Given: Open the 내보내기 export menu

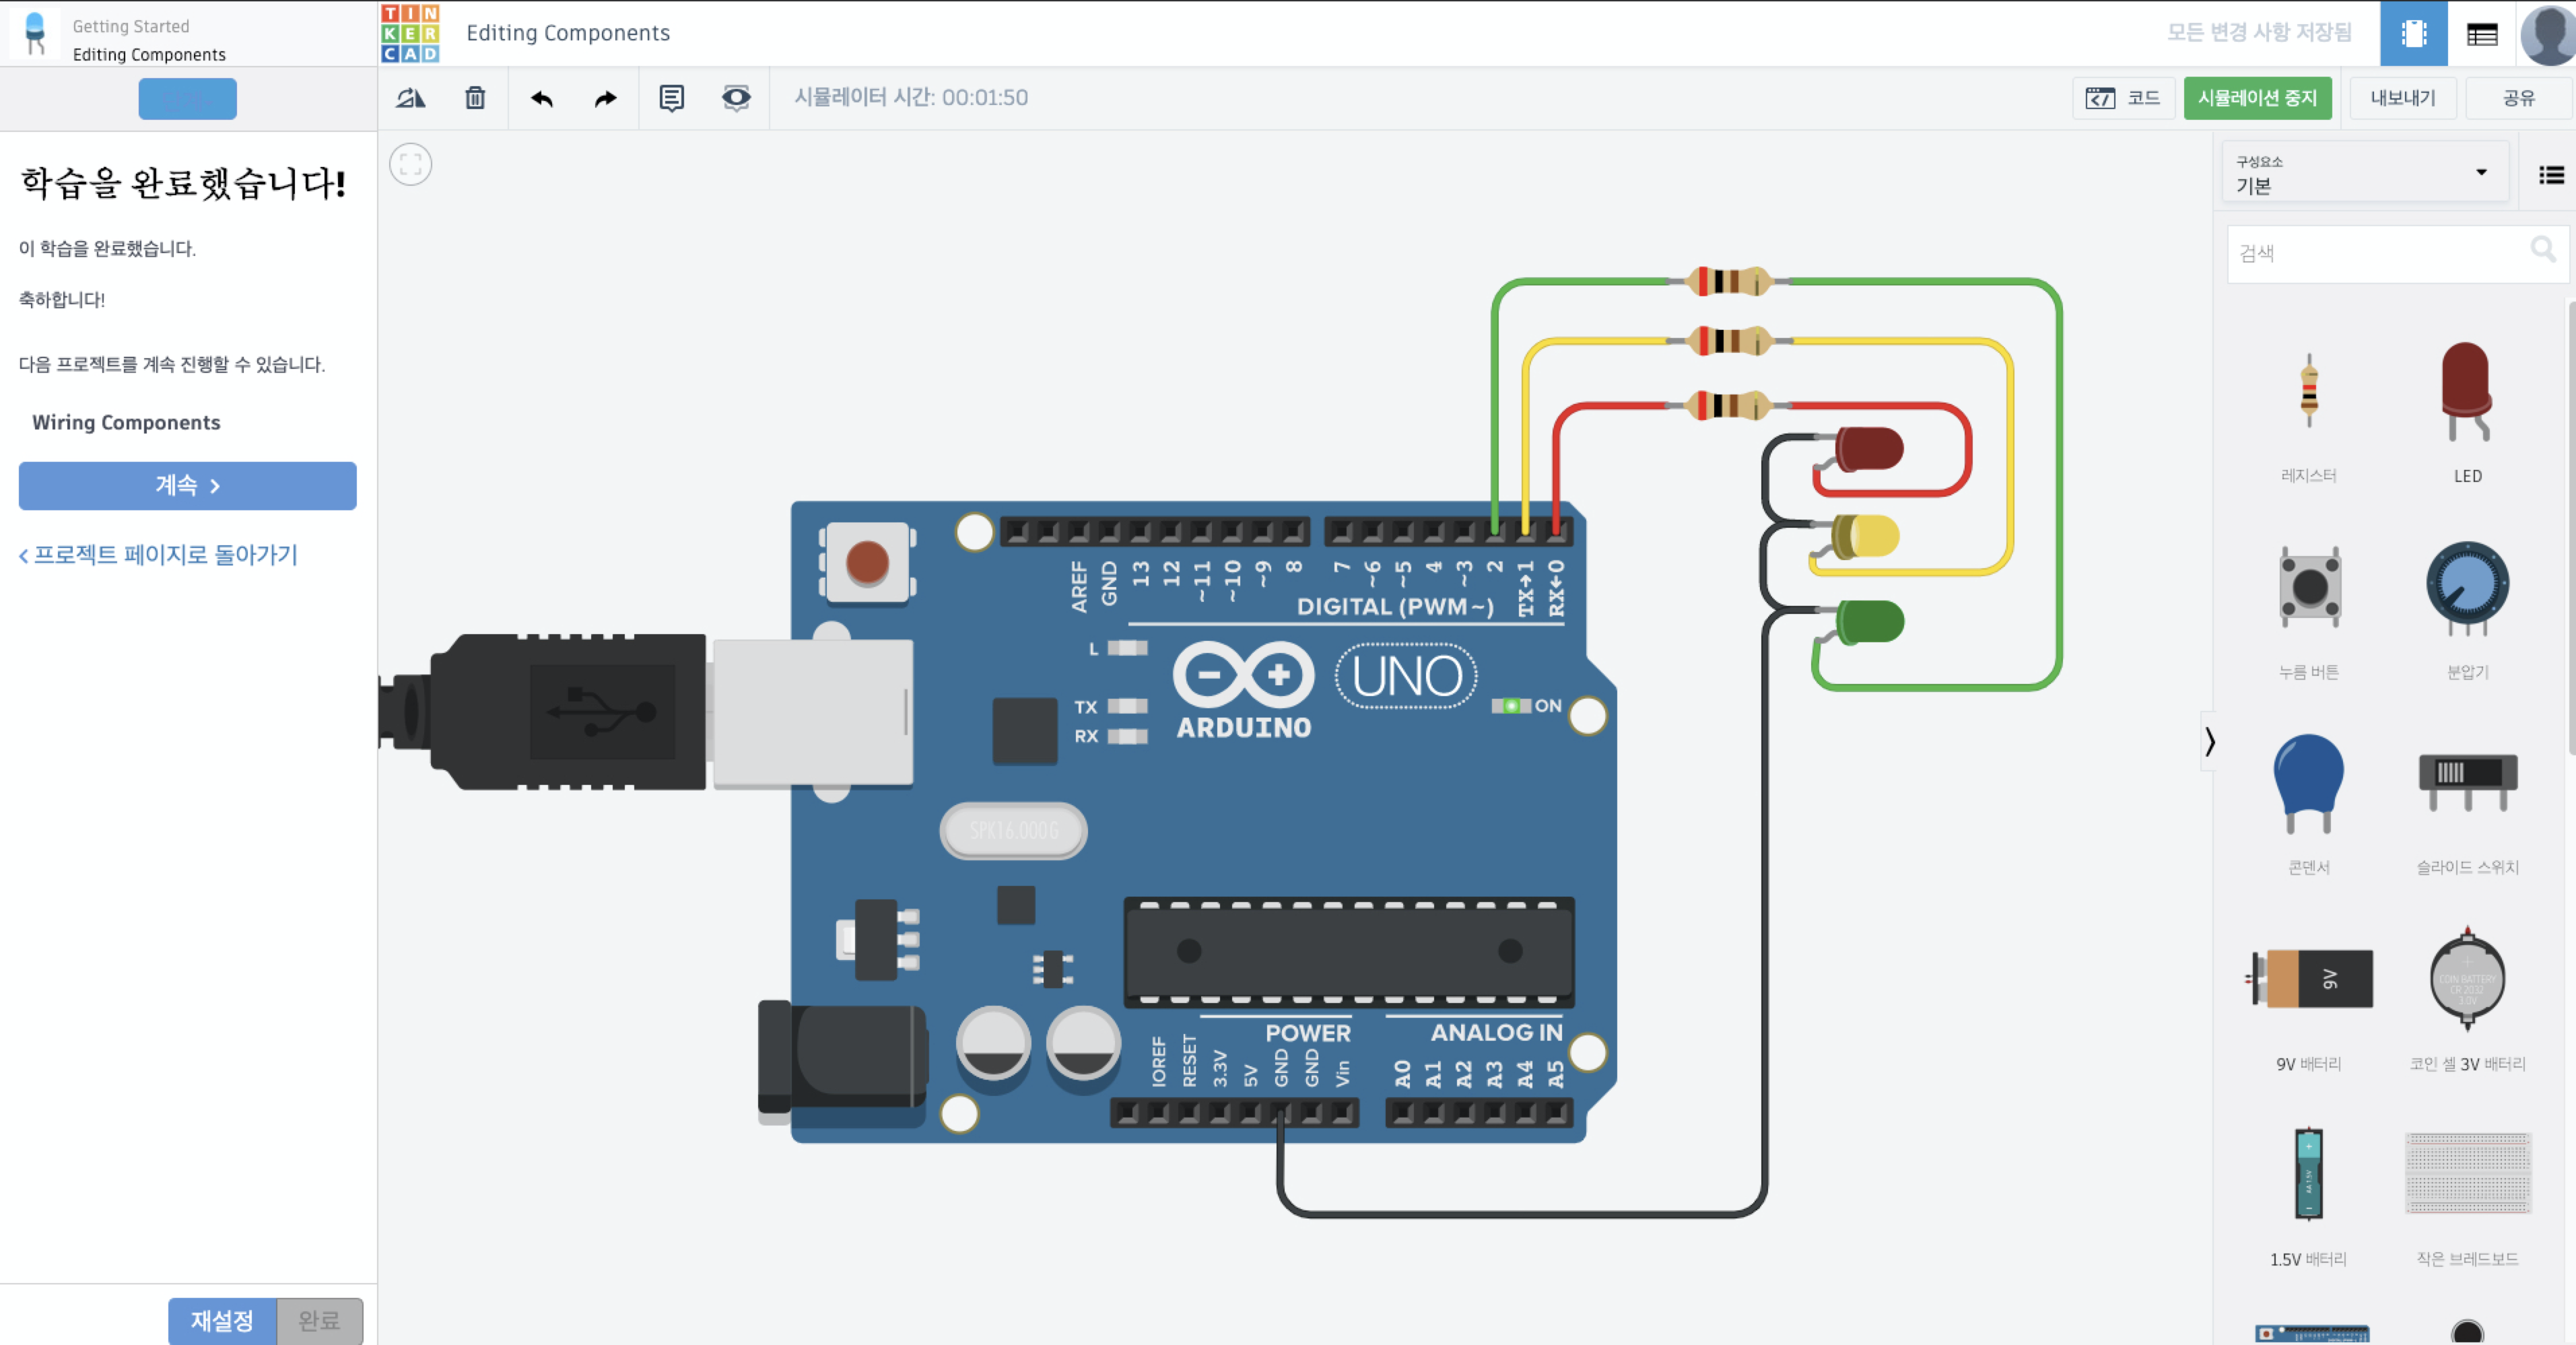Looking at the screenshot, I should pyautogui.click(x=2402, y=98).
